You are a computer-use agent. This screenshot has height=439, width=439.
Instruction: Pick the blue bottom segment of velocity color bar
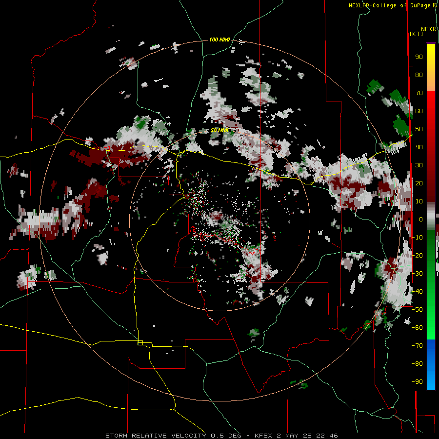click(431, 365)
